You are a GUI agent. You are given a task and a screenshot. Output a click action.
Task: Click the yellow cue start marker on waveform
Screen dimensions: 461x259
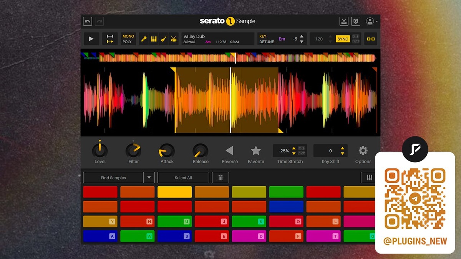coord(173,69)
